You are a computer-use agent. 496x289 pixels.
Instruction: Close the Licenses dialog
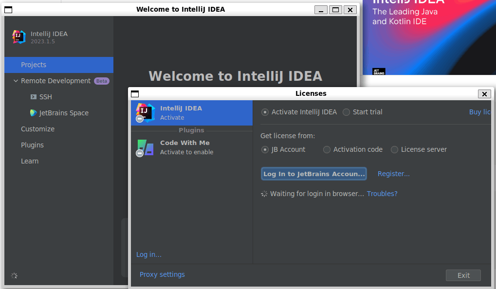(484, 94)
